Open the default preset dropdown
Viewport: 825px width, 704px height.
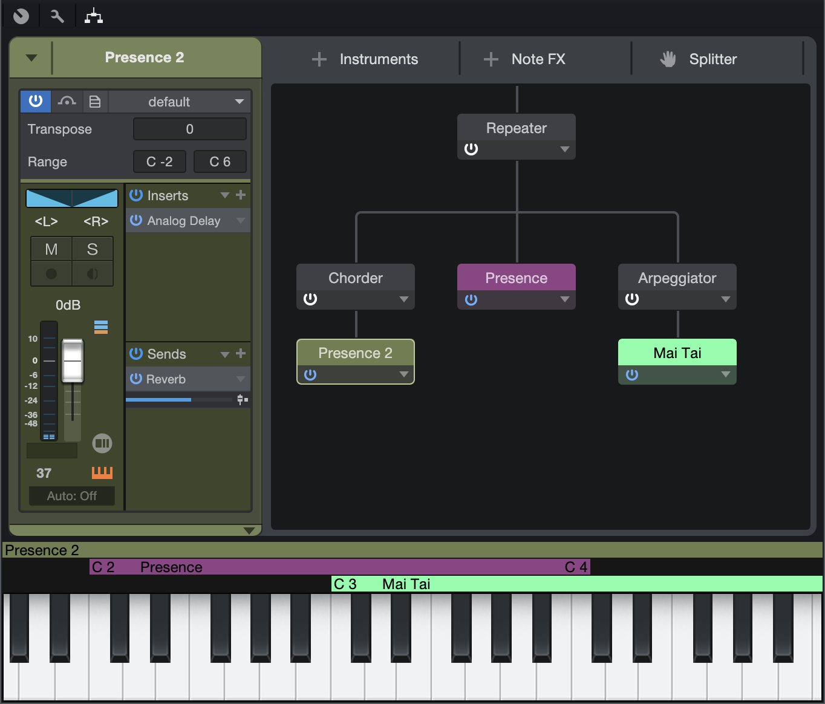pos(180,101)
